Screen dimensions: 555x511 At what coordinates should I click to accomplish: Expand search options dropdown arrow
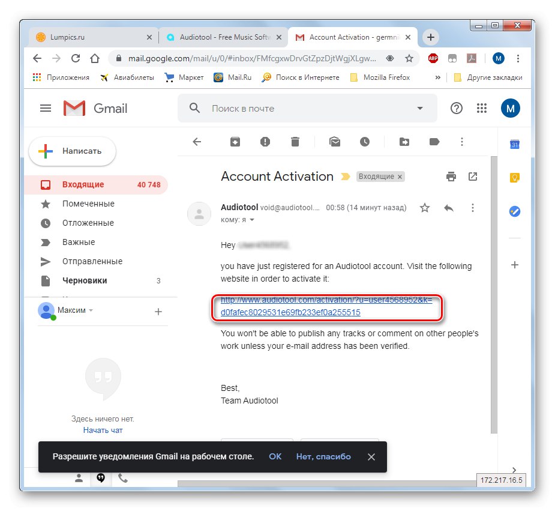click(x=420, y=108)
